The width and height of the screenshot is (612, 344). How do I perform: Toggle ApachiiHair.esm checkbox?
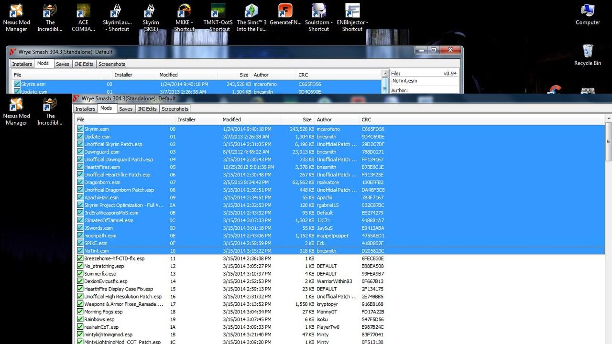tap(80, 198)
